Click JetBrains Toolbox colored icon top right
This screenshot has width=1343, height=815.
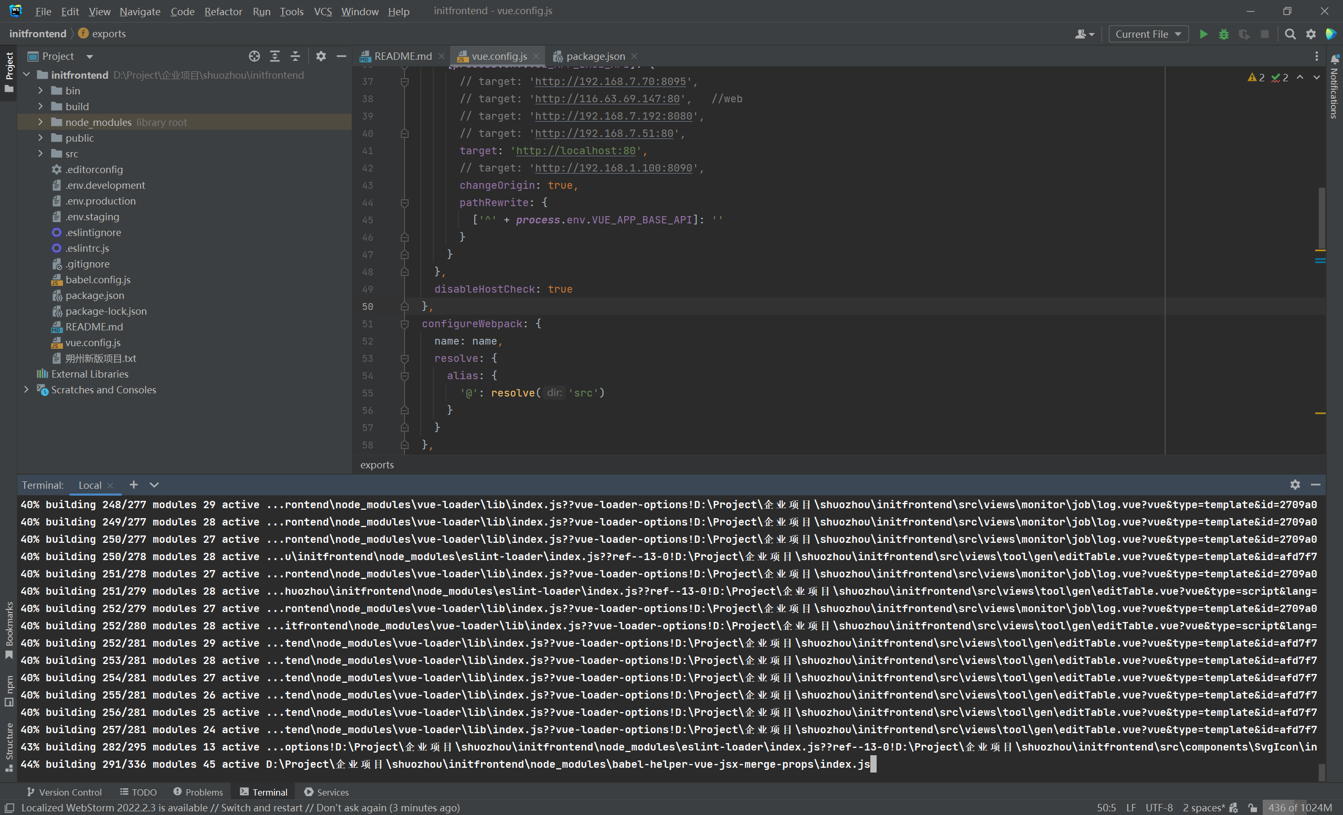(1331, 34)
